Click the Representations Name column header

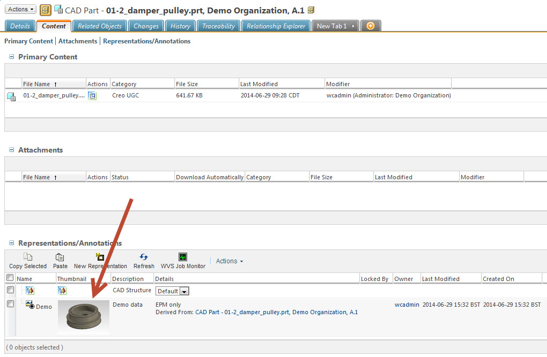pyautogui.click(x=35, y=279)
